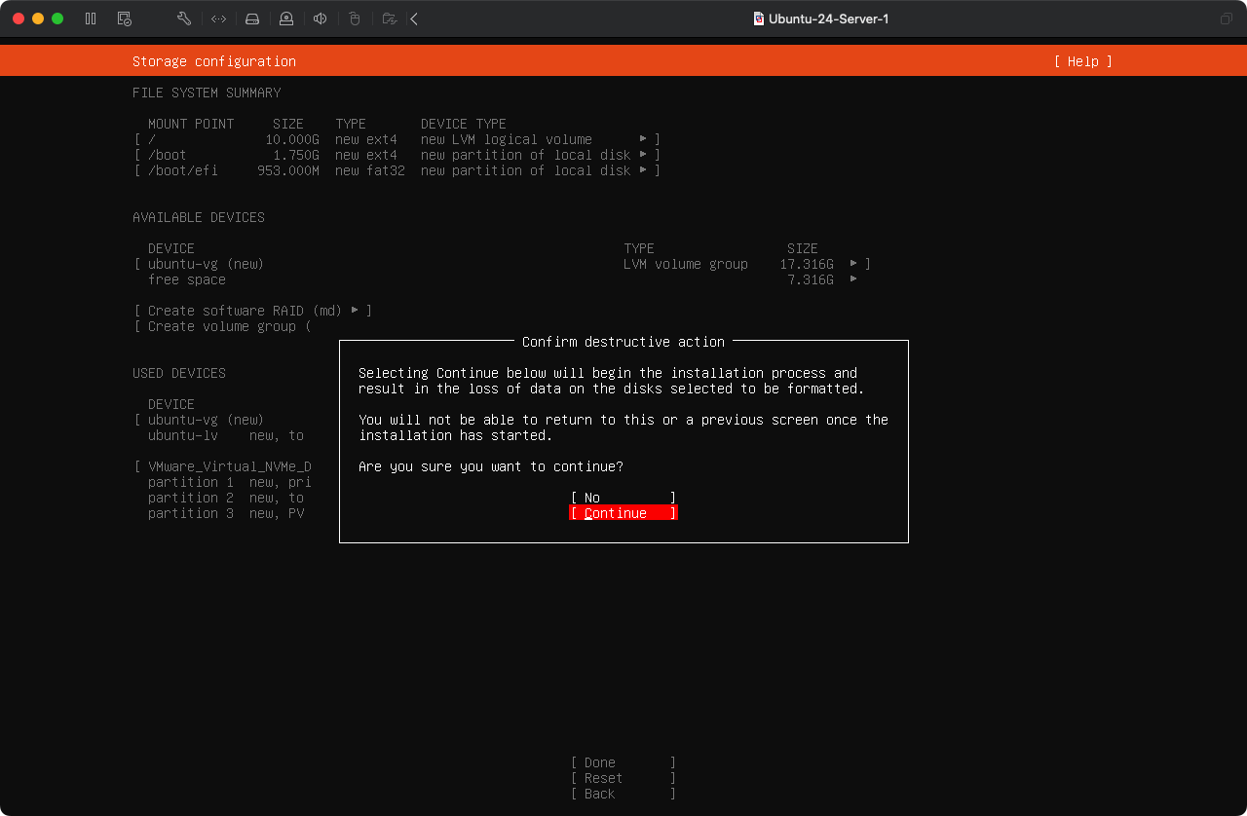1247x816 pixels.
Task: Click the network adapter icon
Action: [x=219, y=19]
